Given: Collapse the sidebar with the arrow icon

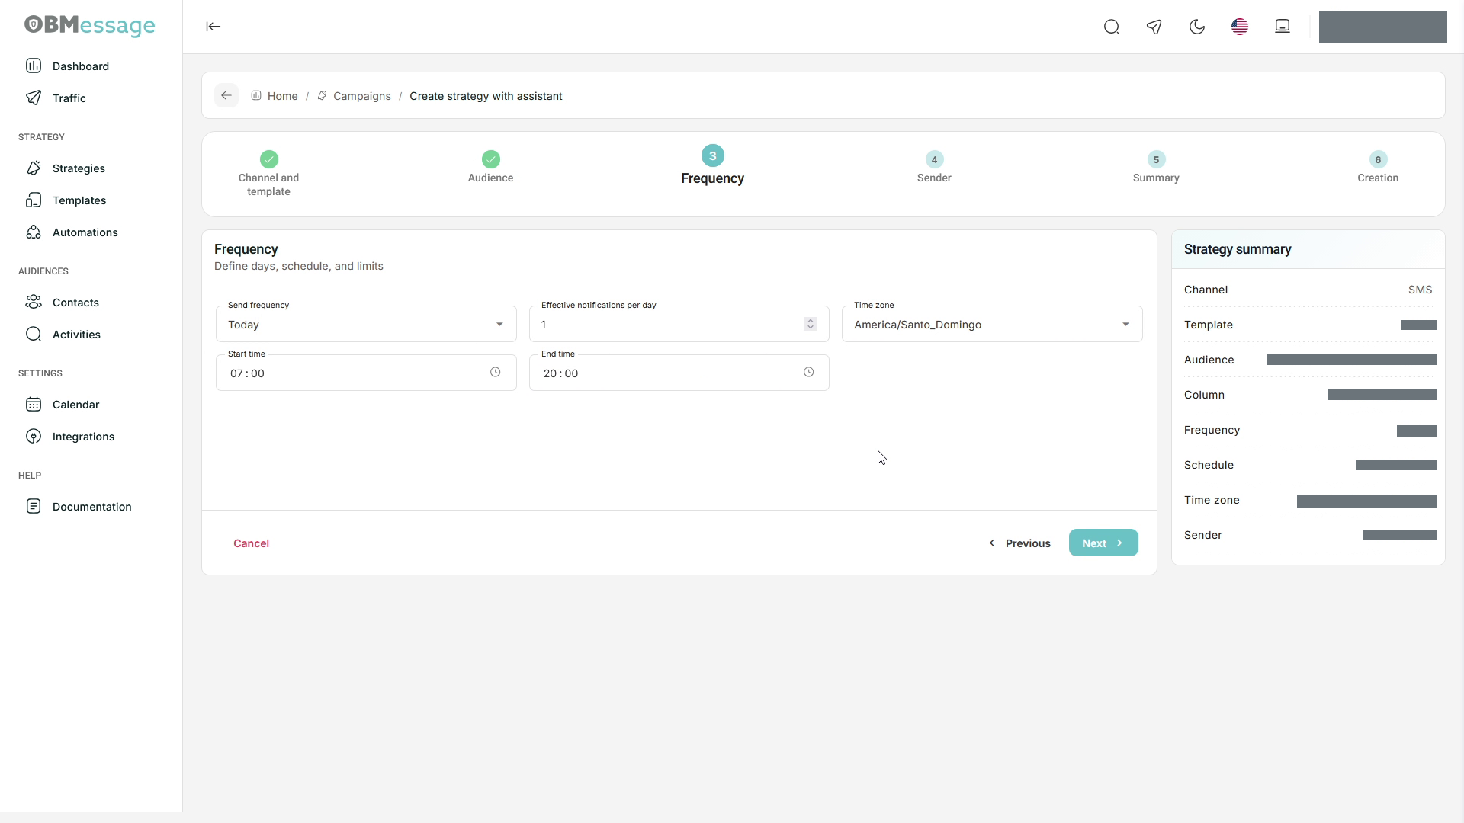Looking at the screenshot, I should 213,27.
